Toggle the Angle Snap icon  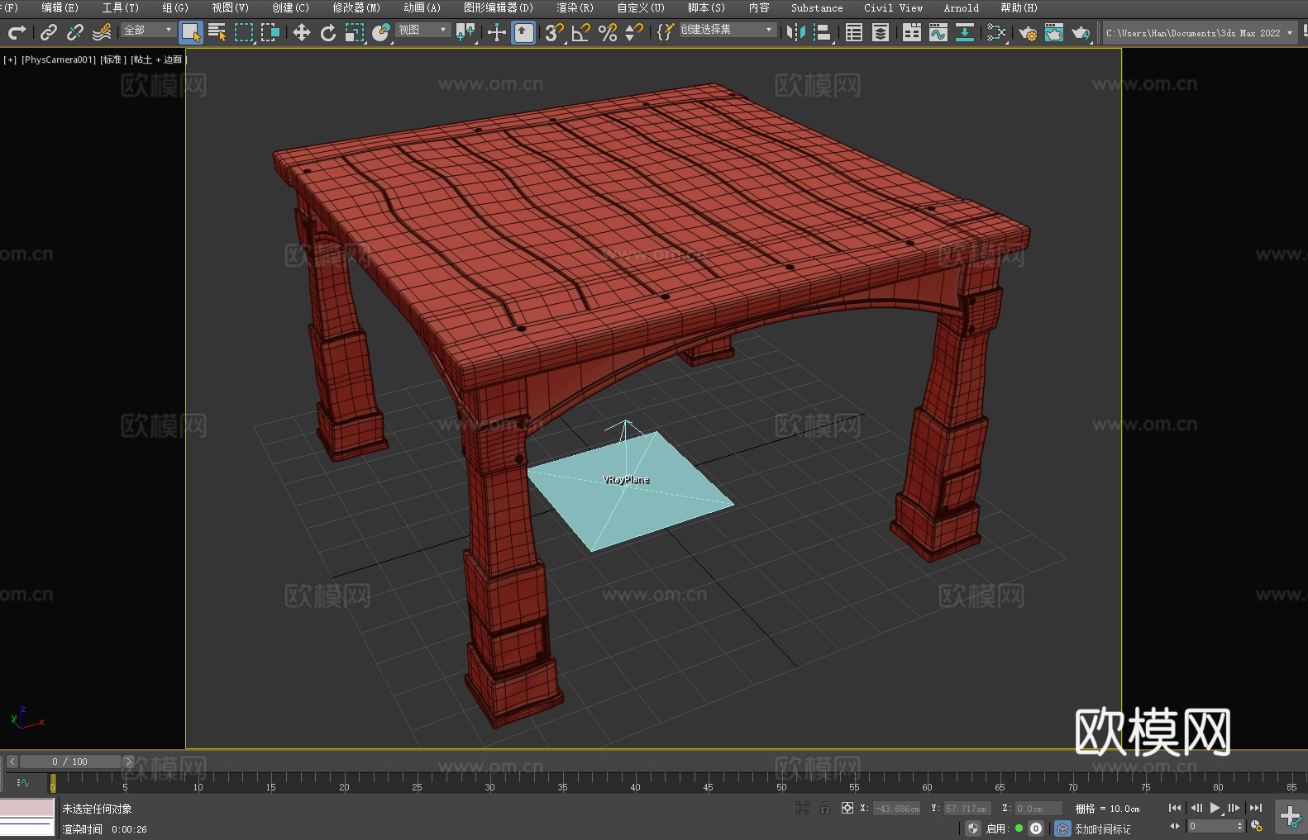coord(581,32)
